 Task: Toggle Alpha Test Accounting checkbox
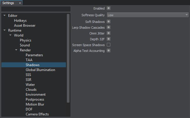[x=109, y=50]
